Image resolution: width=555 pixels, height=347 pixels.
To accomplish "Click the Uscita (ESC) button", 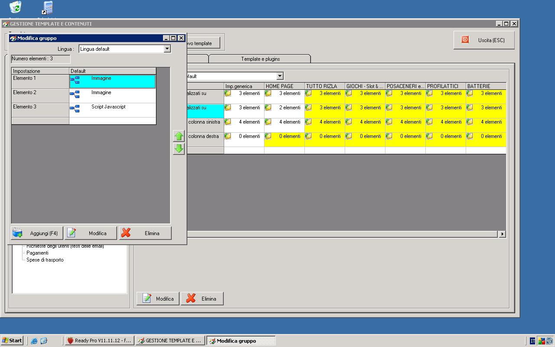I will 484,40.
